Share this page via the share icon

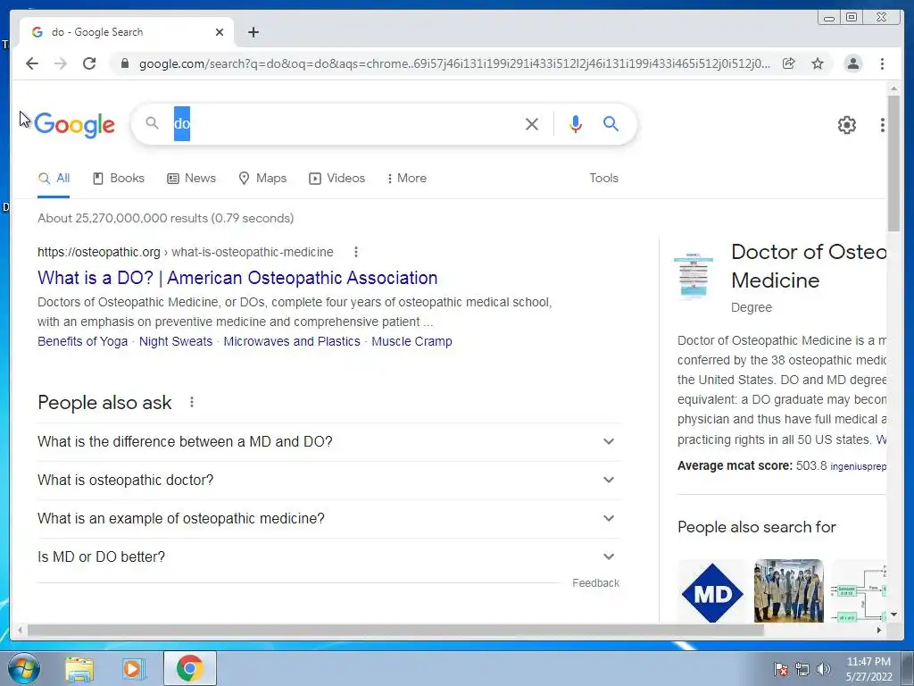click(x=789, y=63)
